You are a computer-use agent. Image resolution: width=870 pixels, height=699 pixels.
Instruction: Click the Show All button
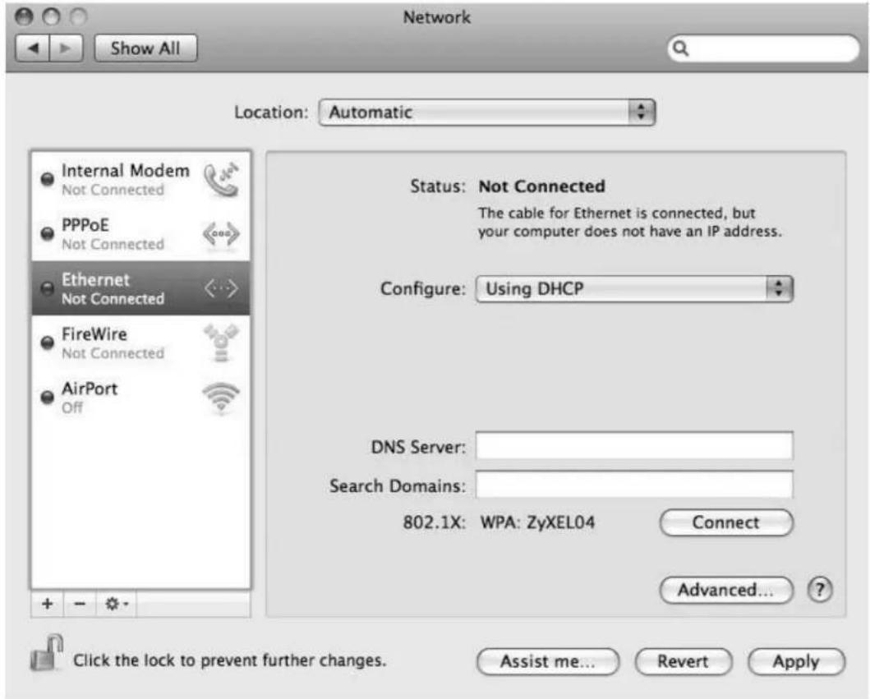pyautogui.click(x=145, y=48)
